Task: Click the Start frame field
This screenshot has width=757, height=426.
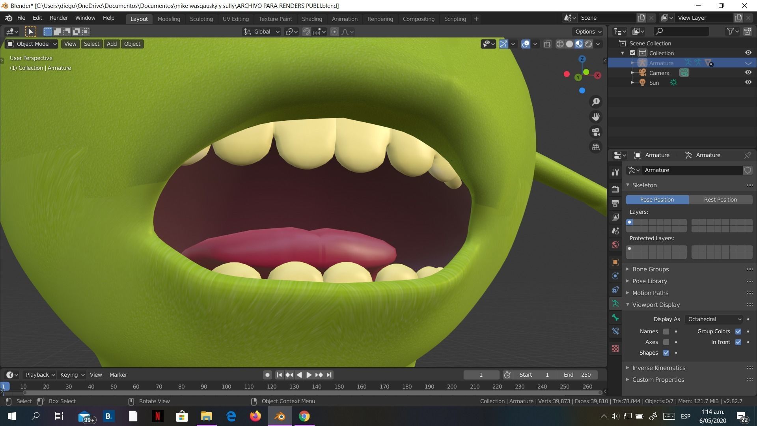Action: 534,375
